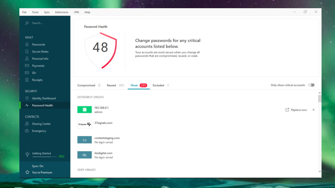Click the Sharing Center people icon
335x188 pixels.
point(27,124)
